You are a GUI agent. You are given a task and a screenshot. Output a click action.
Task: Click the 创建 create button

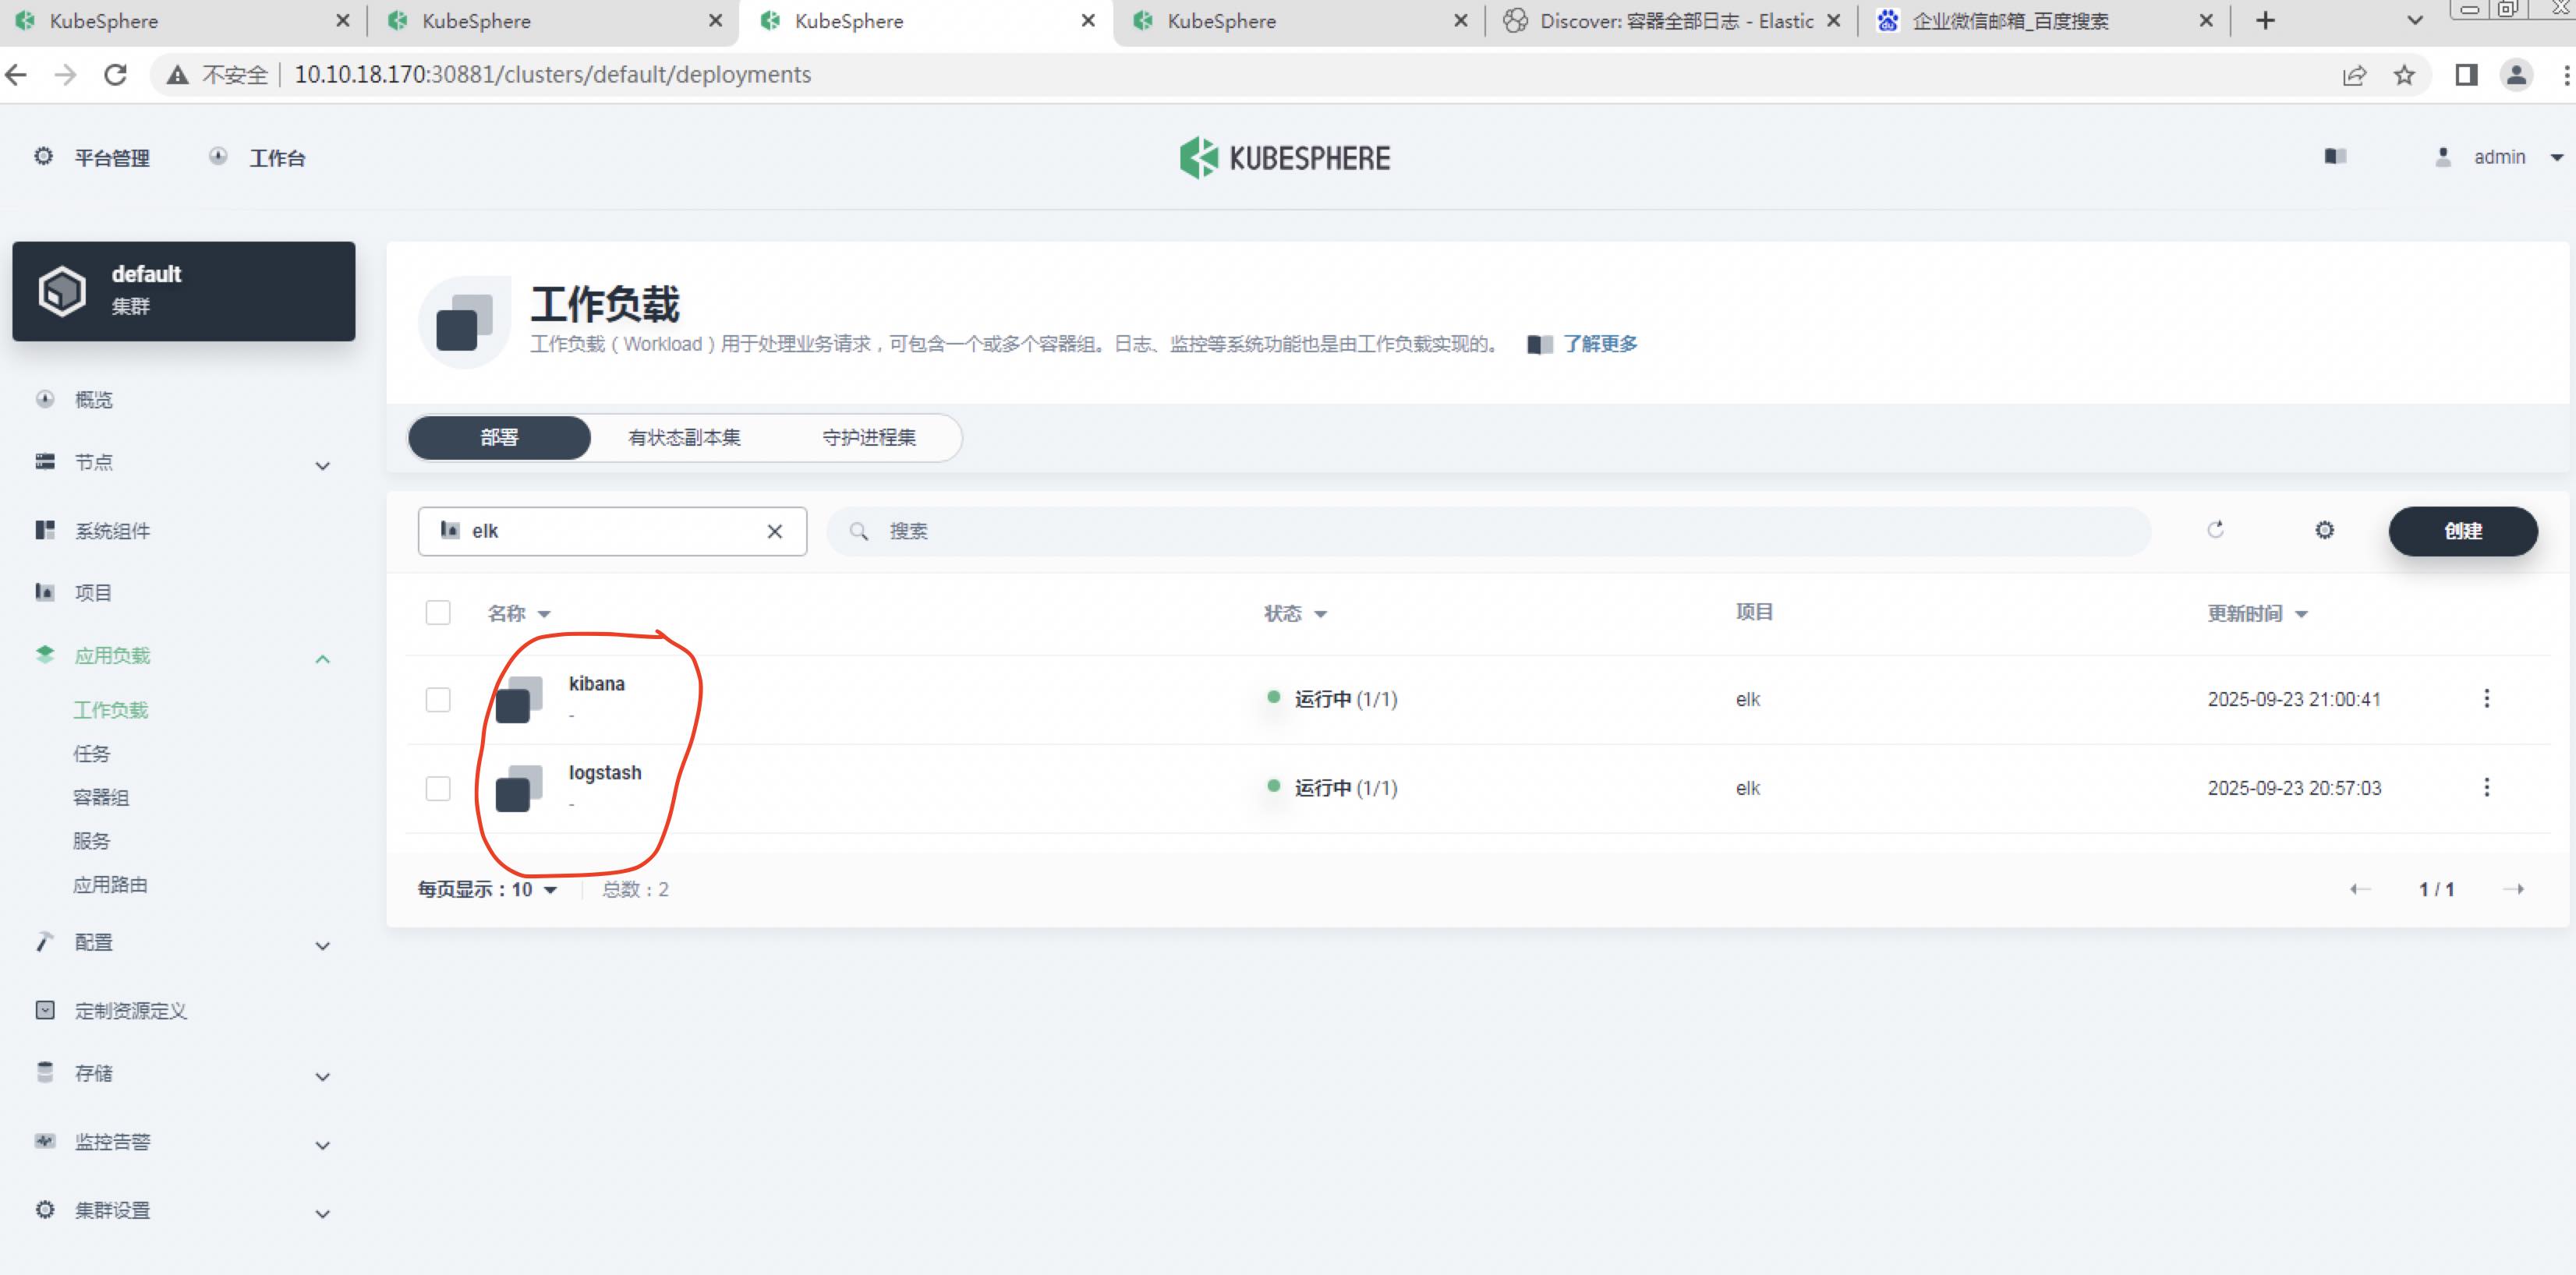click(2462, 531)
